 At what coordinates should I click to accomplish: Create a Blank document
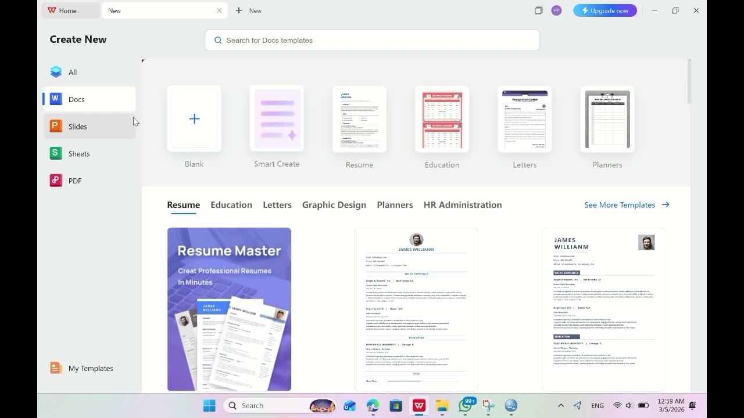click(x=194, y=119)
